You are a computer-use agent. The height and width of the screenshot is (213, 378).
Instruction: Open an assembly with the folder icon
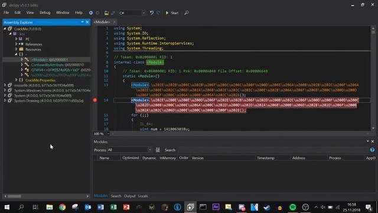pos(106,13)
